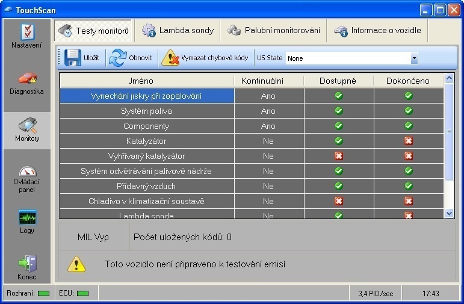
Task: Open Diagnostika car icon in sidebar
Action: tap(28, 78)
